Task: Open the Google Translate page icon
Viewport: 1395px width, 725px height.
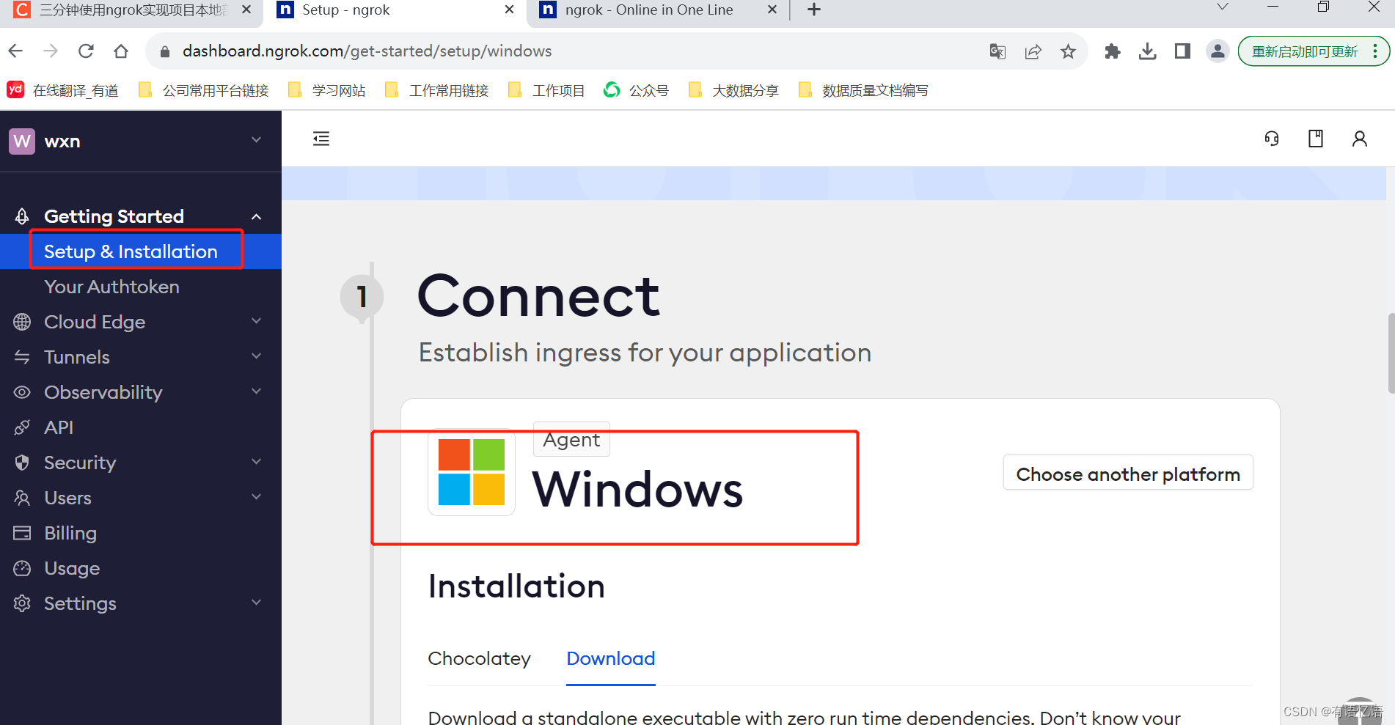Action: coord(997,51)
